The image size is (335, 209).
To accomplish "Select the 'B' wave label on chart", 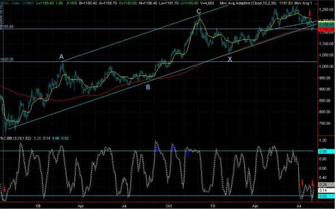I will coord(148,87).
